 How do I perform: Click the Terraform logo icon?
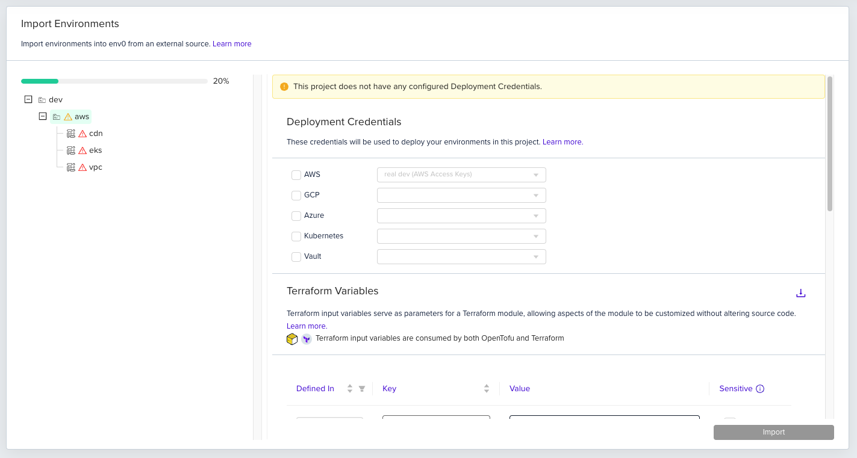307,339
